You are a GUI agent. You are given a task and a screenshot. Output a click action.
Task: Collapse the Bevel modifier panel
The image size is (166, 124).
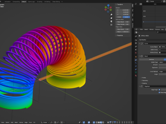pos(140,56)
